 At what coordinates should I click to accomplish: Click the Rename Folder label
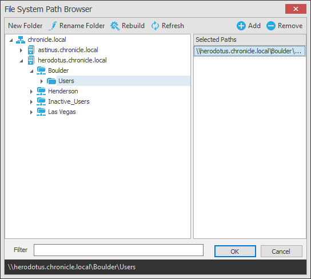click(82, 26)
